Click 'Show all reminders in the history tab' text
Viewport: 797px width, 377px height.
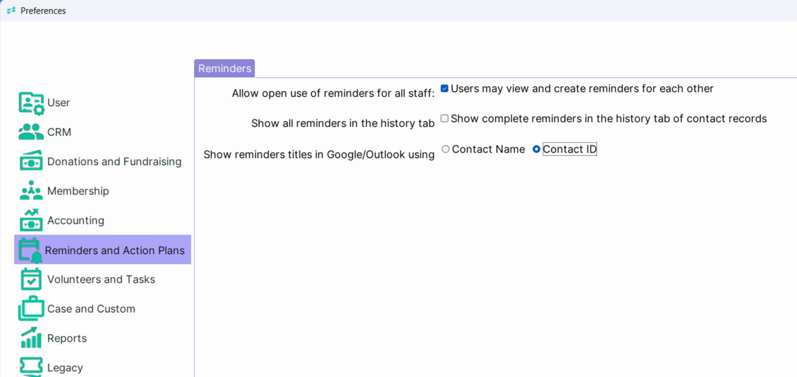pos(343,123)
